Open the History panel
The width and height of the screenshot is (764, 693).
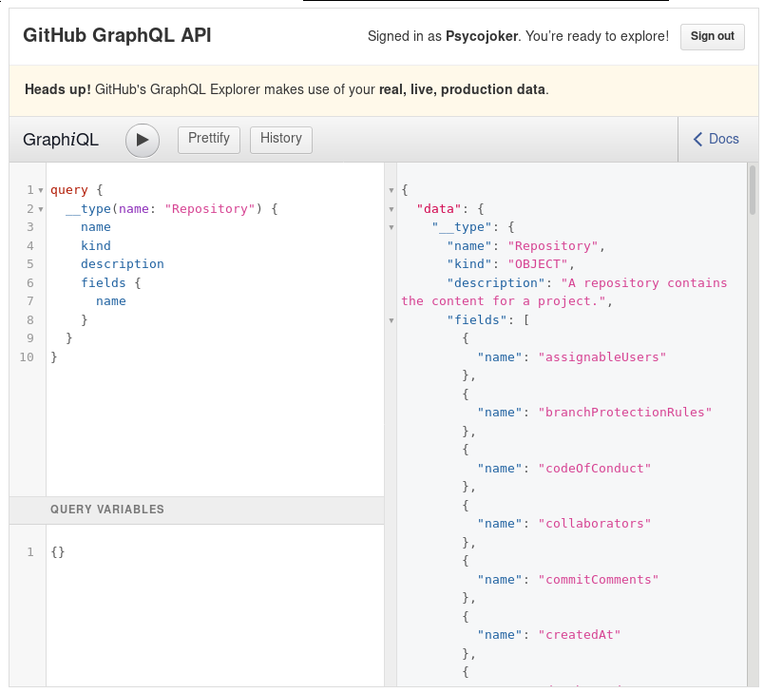[x=280, y=140]
